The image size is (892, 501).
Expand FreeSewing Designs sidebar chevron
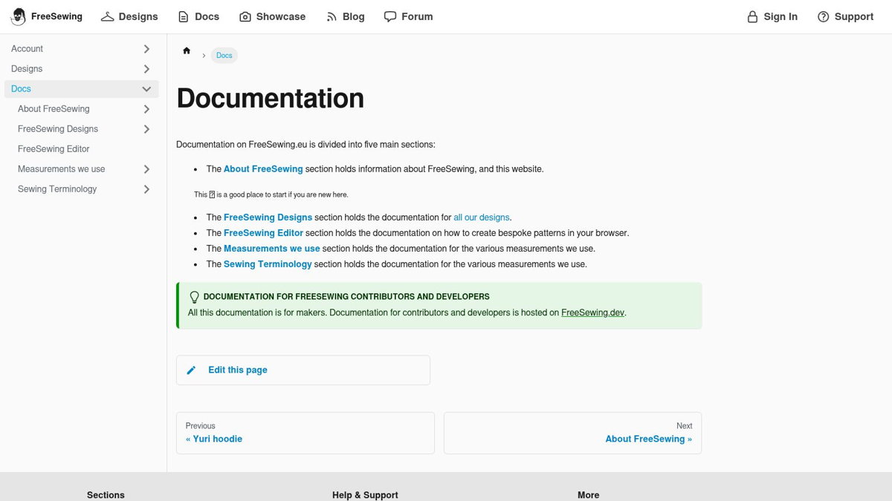coord(146,128)
